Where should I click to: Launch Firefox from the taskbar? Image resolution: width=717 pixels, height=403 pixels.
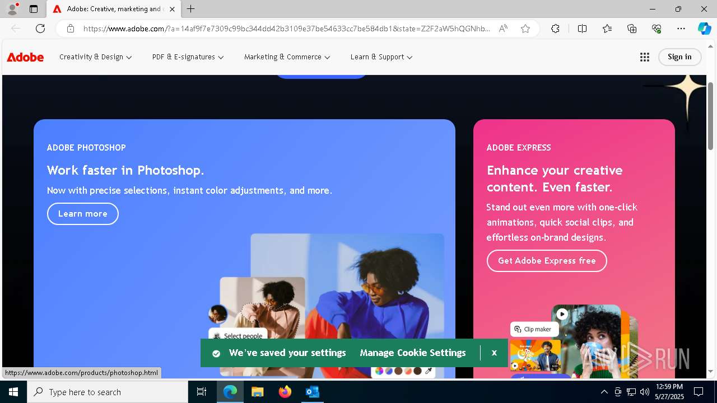point(285,392)
